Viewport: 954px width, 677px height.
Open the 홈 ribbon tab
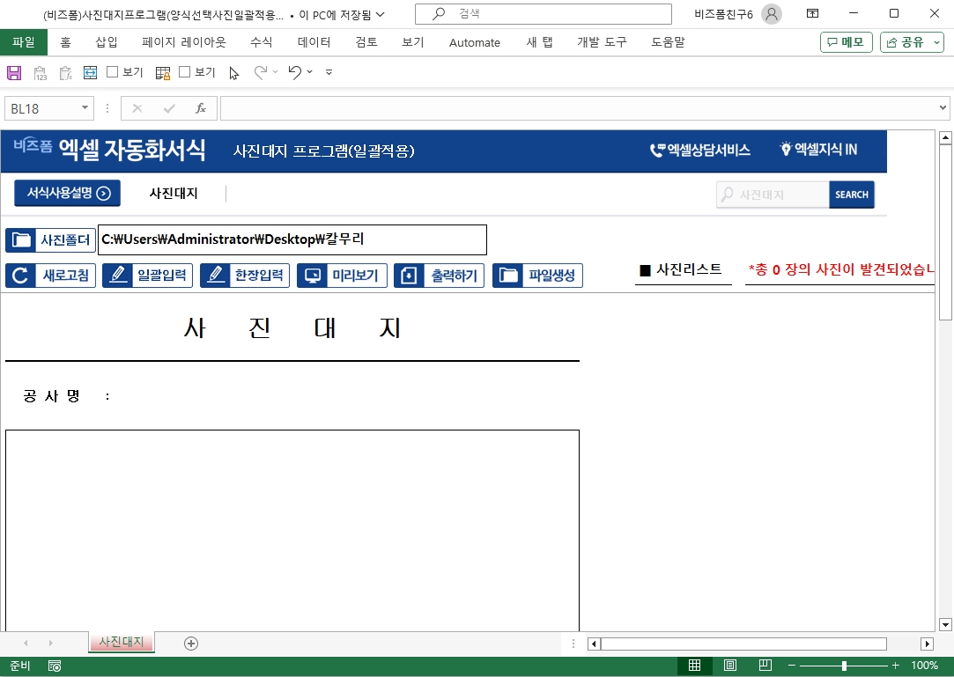66,42
